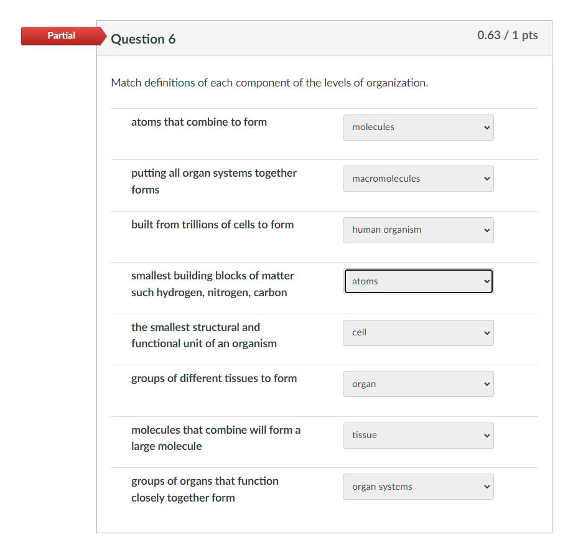Image resolution: width=568 pixels, height=542 pixels.
Task: Open the 'macromolecules' dropdown for organ systems definition
Action: point(418,179)
